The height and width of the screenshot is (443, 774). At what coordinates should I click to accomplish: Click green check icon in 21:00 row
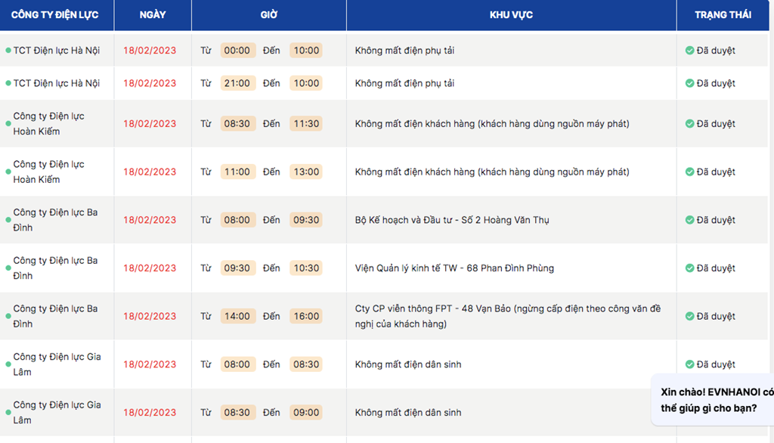tap(689, 83)
